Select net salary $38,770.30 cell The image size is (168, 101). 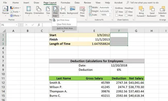click(136, 87)
